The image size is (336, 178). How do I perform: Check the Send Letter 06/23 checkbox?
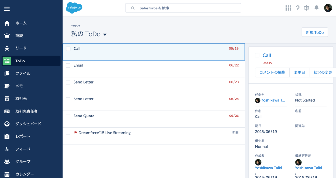pos(68,82)
